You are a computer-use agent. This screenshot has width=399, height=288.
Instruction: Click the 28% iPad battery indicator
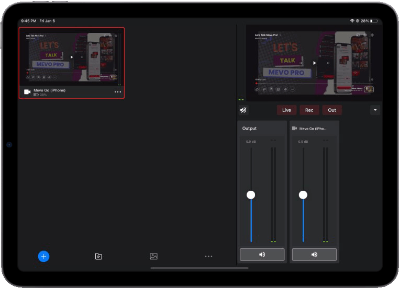(369, 21)
